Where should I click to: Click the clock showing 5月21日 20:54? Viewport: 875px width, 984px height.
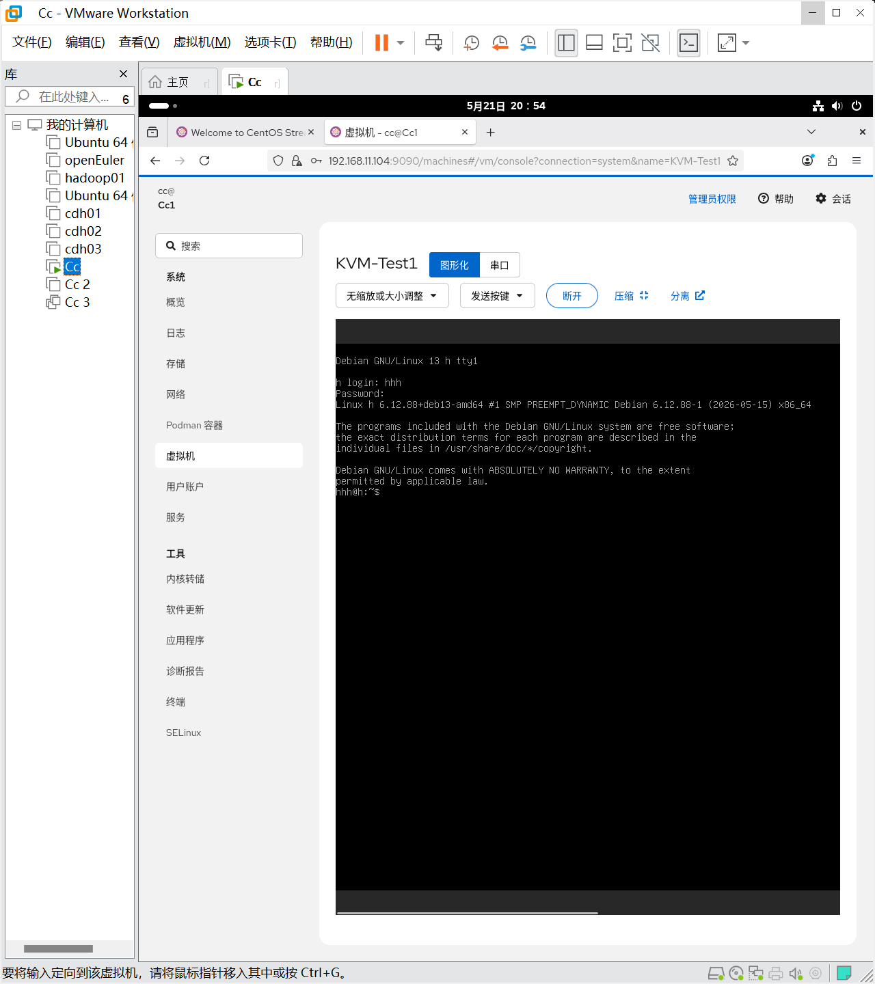(x=506, y=106)
